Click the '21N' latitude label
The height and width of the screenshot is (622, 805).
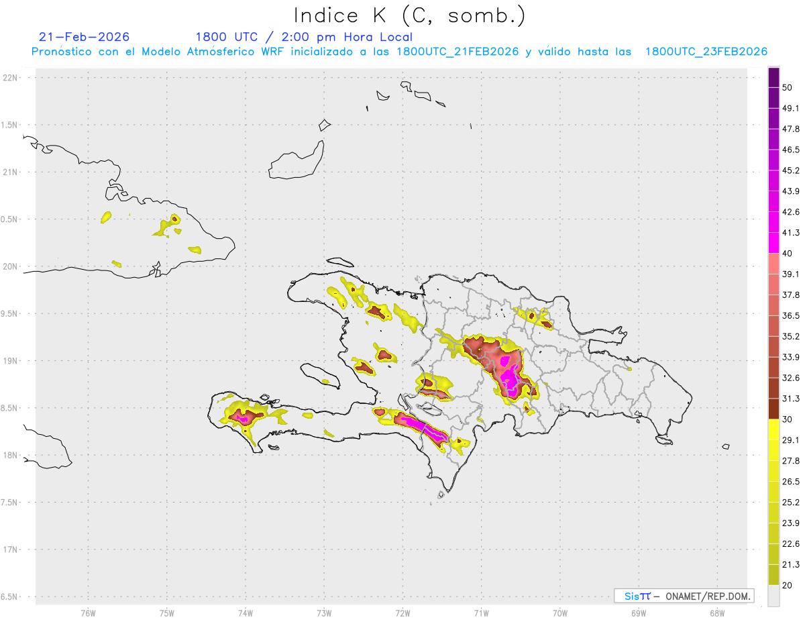pyautogui.click(x=11, y=172)
